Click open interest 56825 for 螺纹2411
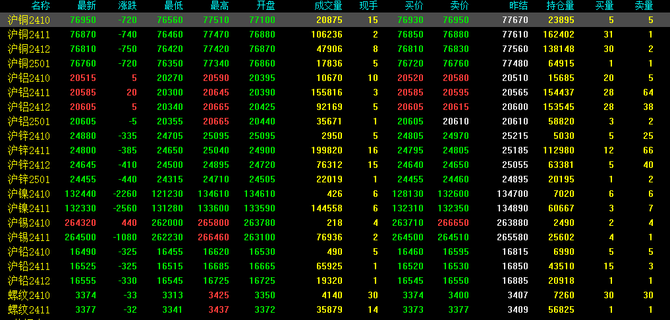The width and height of the screenshot is (670, 320). coord(561,309)
